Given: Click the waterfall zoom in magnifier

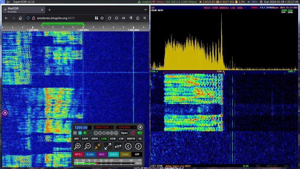Looking at the screenshot, I should 77,146.
